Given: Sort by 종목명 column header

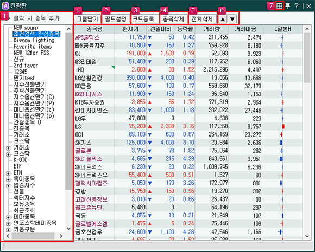Looking at the screenshot, I should pos(94,29).
